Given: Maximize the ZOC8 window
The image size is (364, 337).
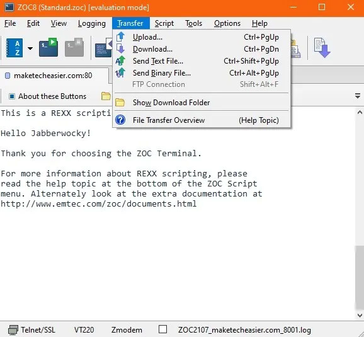Looking at the screenshot, I should (322, 7).
